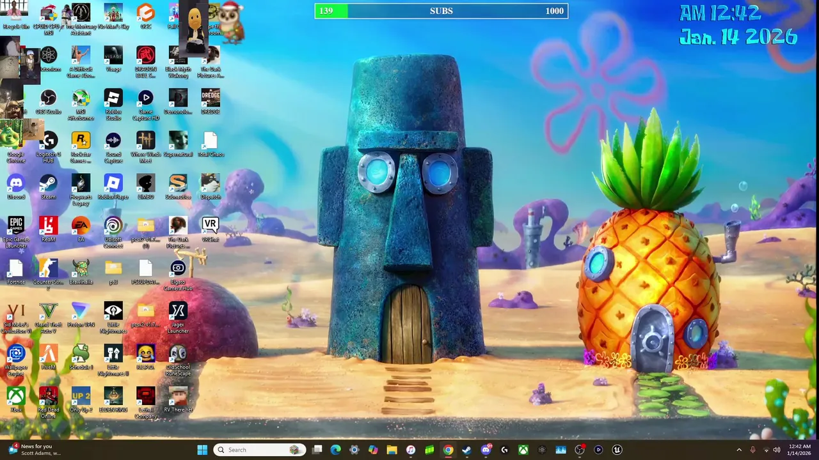Open Wallpaper Engine desktop shortcut

click(x=16, y=360)
